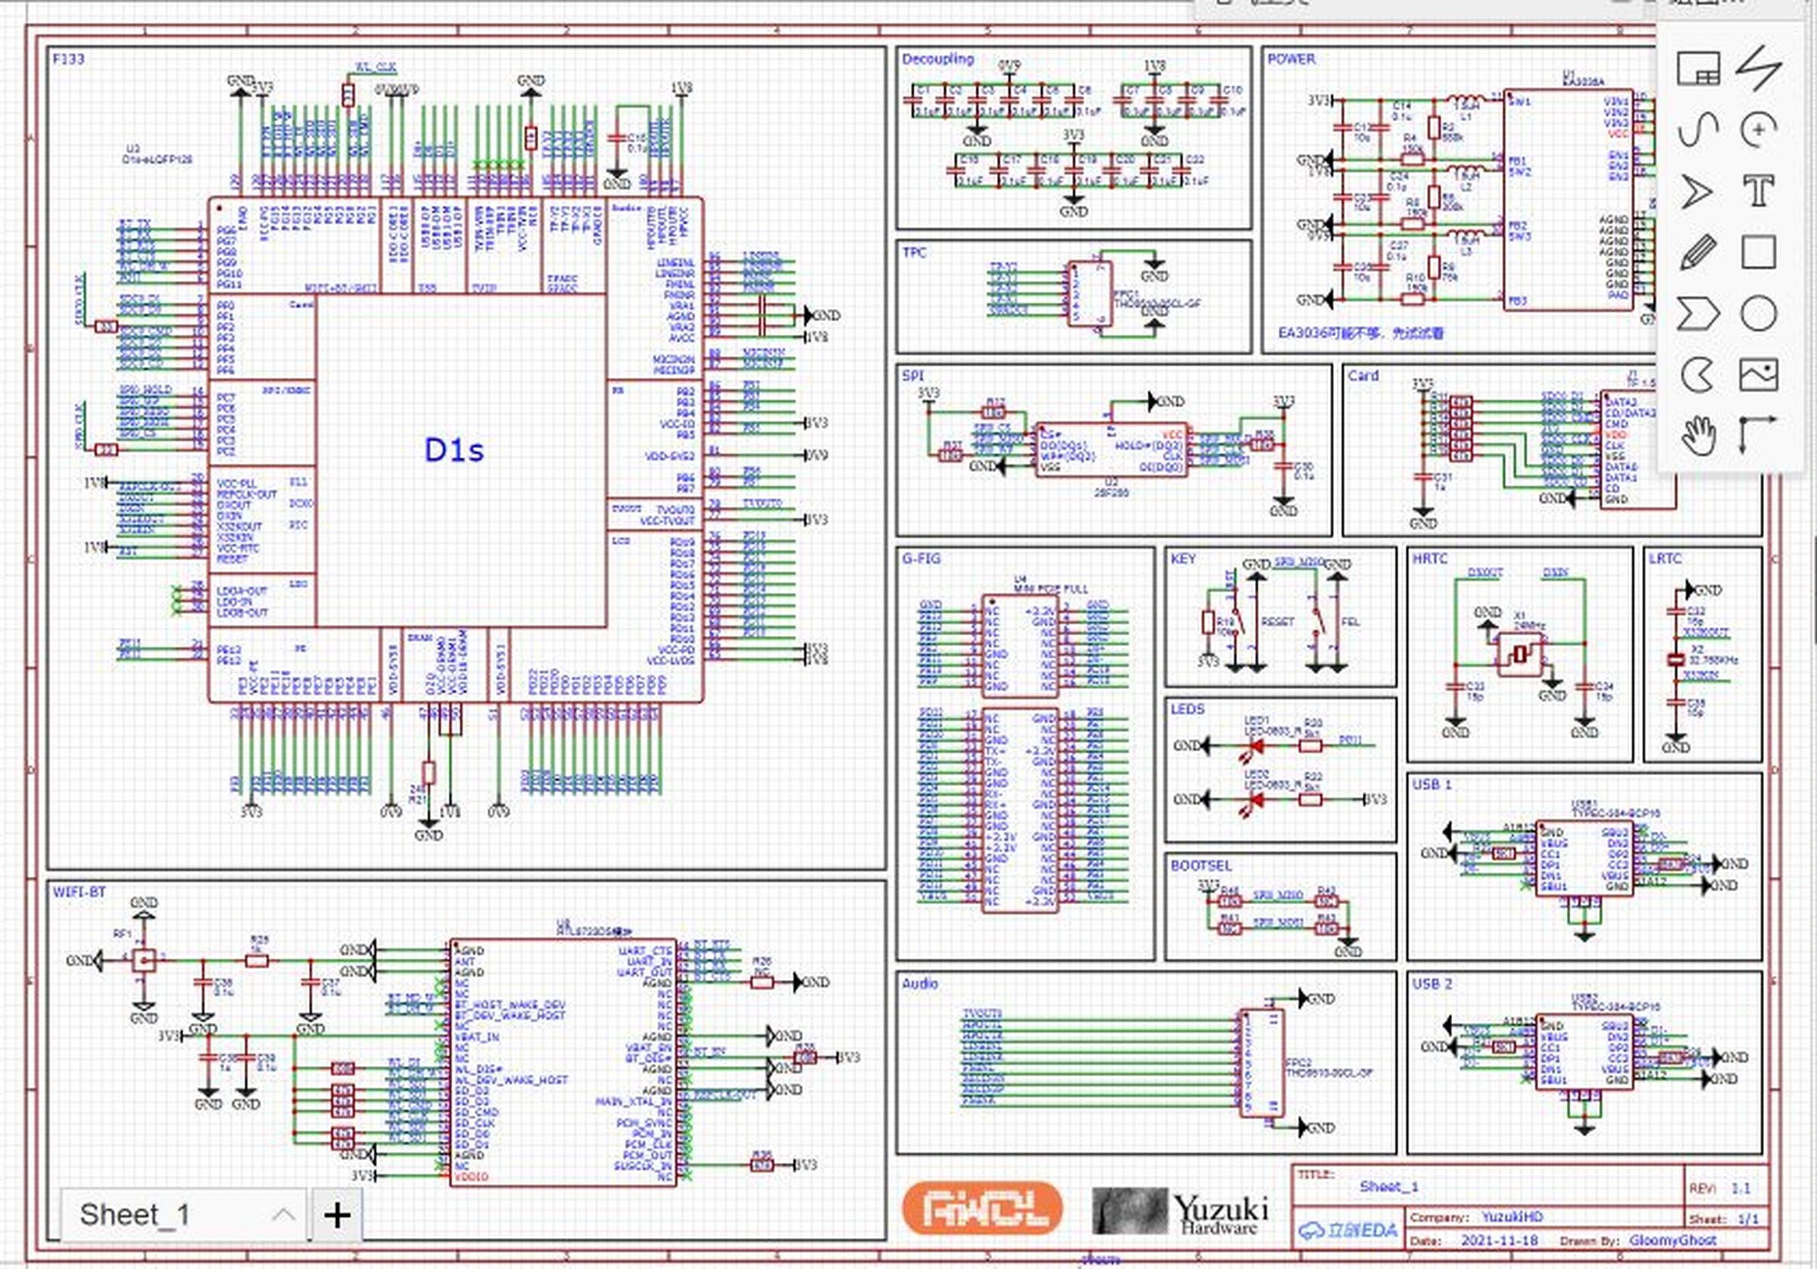Open the Sheet_1 tab
Screen dimensions: 1817x1269
[135, 1215]
